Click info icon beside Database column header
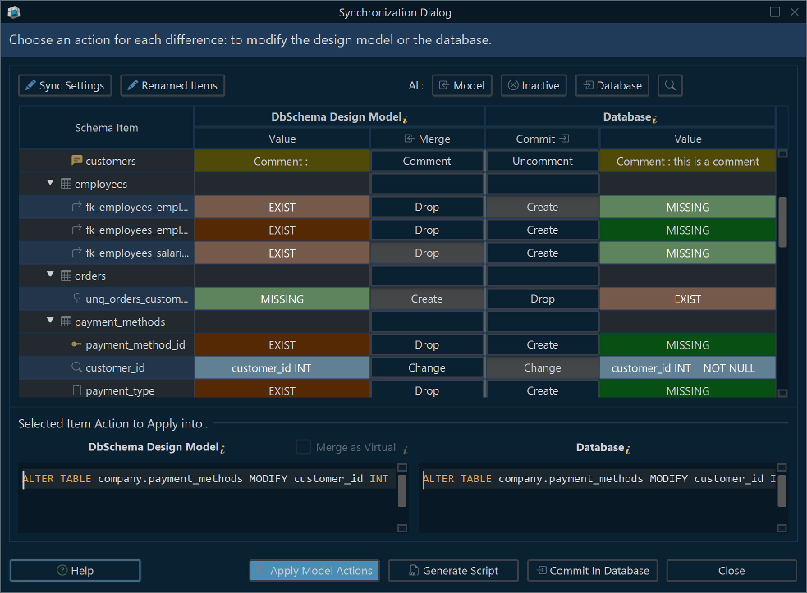The image size is (807, 593). click(654, 119)
